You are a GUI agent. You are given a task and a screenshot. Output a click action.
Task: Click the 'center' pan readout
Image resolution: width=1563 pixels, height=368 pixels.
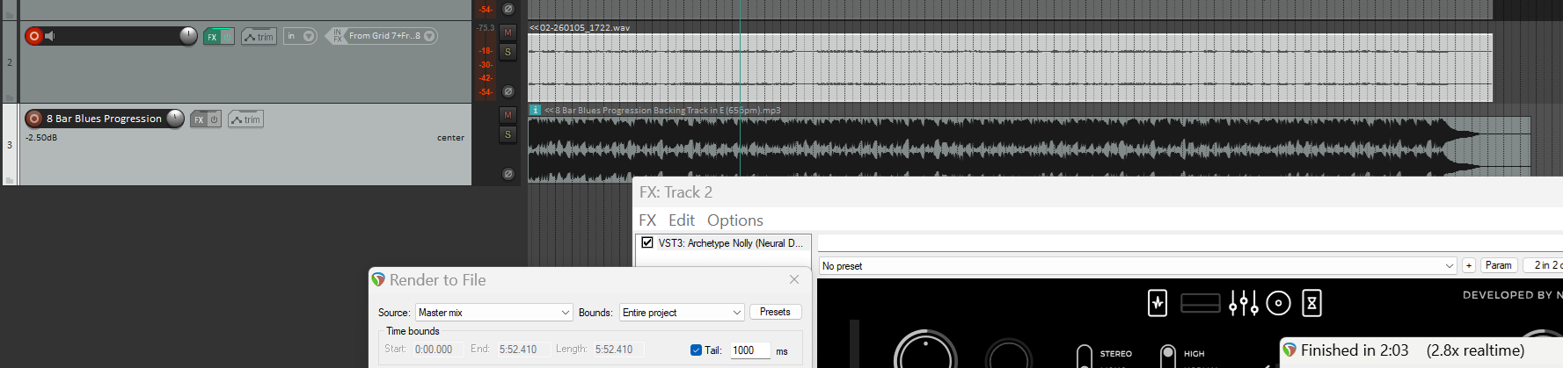point(450,138)
